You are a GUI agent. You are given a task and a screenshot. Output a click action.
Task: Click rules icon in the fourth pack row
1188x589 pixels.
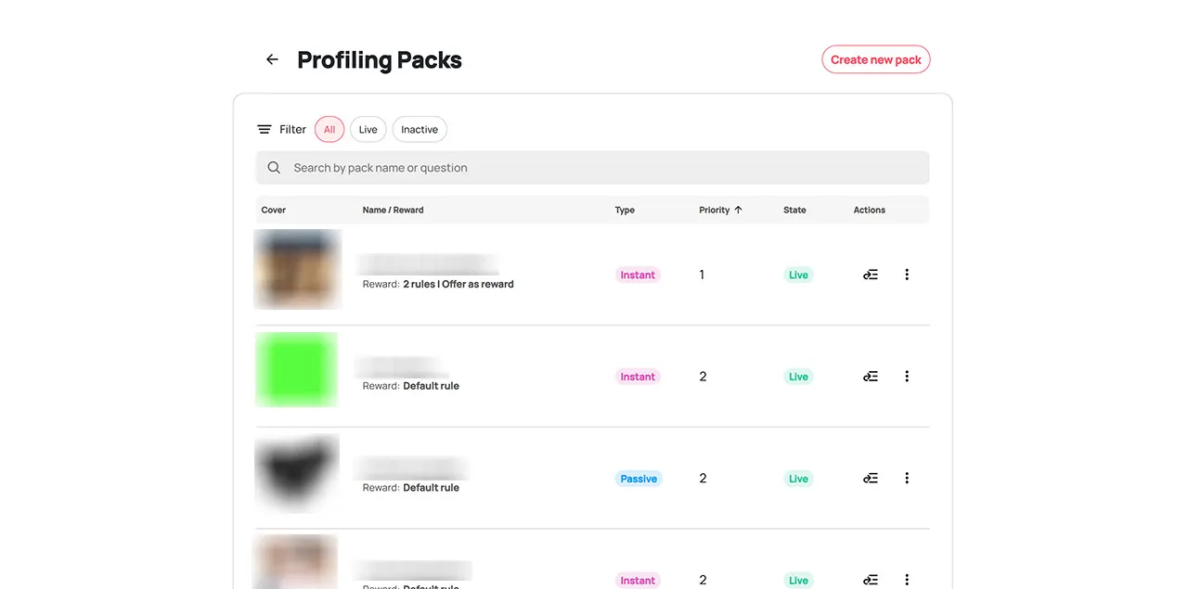[870, 580]
